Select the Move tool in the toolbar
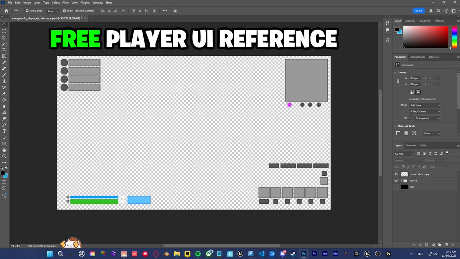 click(4, 25)
